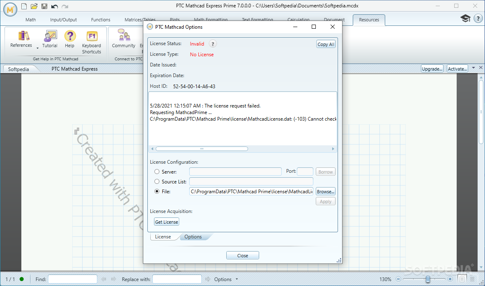Viewport: 485px width, 286px height.
Task: Click the replace arrow icon
Action: (x=207, y=279)
